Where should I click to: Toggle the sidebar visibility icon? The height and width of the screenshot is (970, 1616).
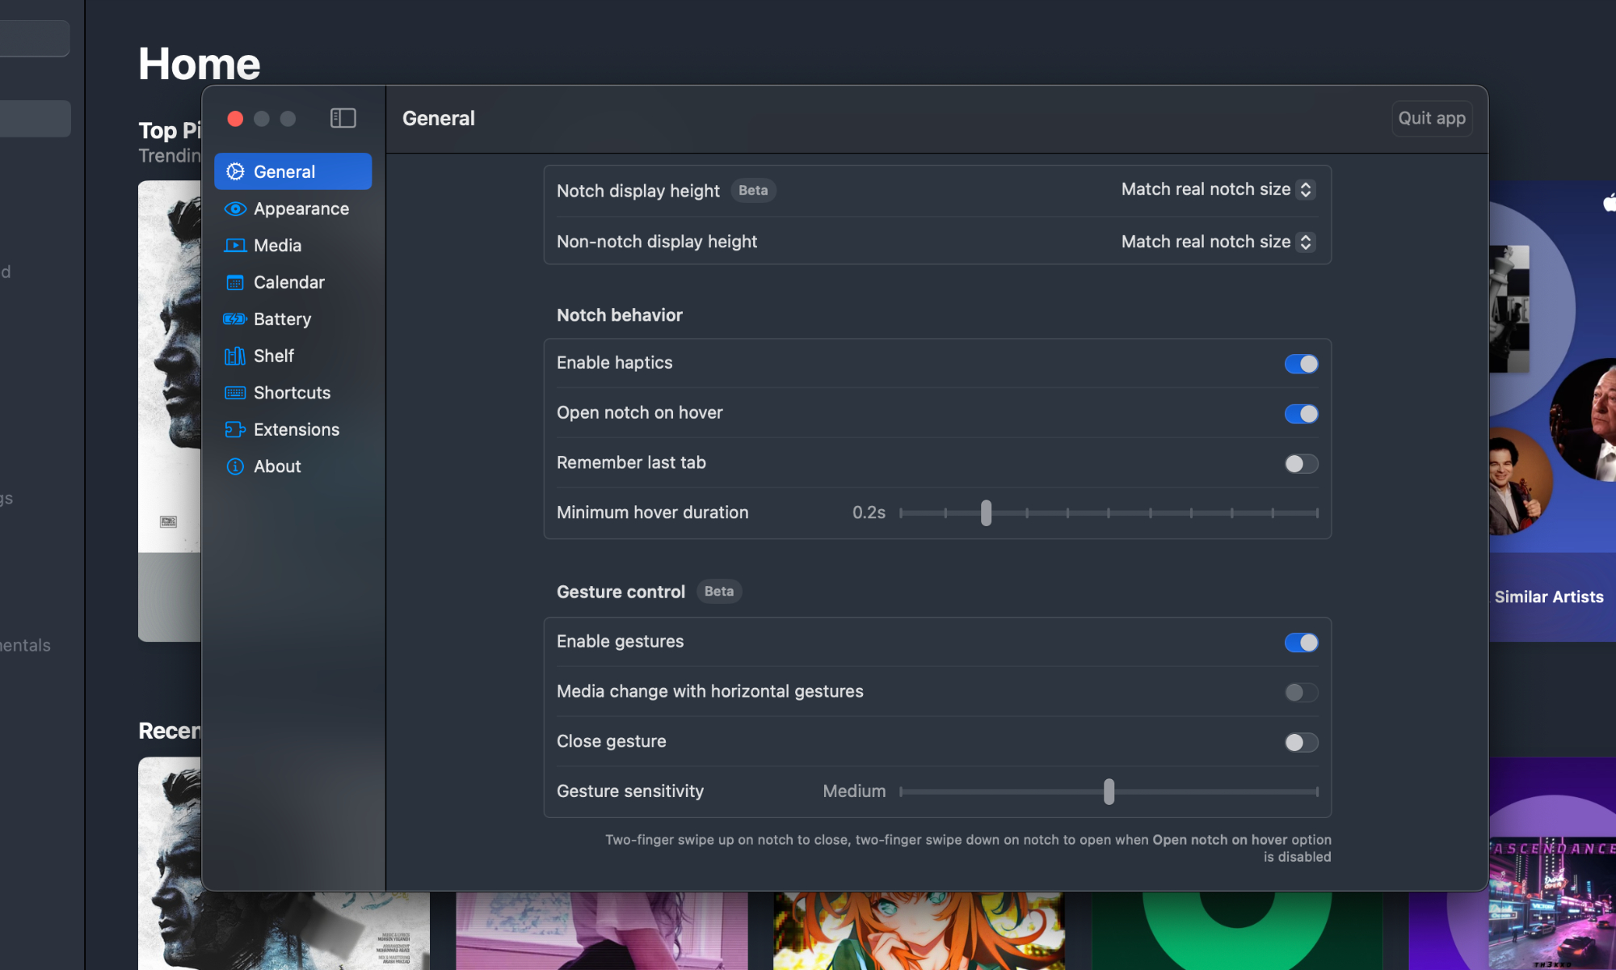(343, 118)
